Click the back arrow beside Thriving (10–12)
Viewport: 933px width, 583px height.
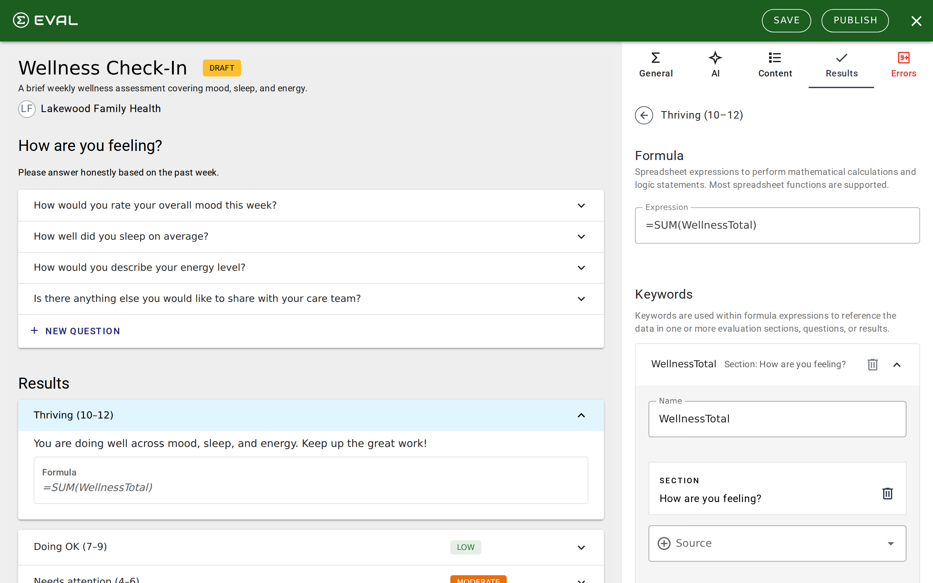coord(644,115)
